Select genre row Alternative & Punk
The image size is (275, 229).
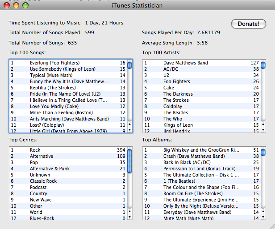tap(68, 169)
